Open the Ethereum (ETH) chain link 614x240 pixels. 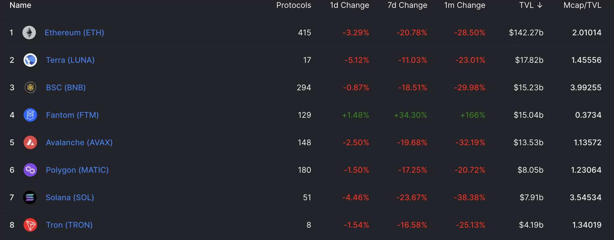click(74, 33)
